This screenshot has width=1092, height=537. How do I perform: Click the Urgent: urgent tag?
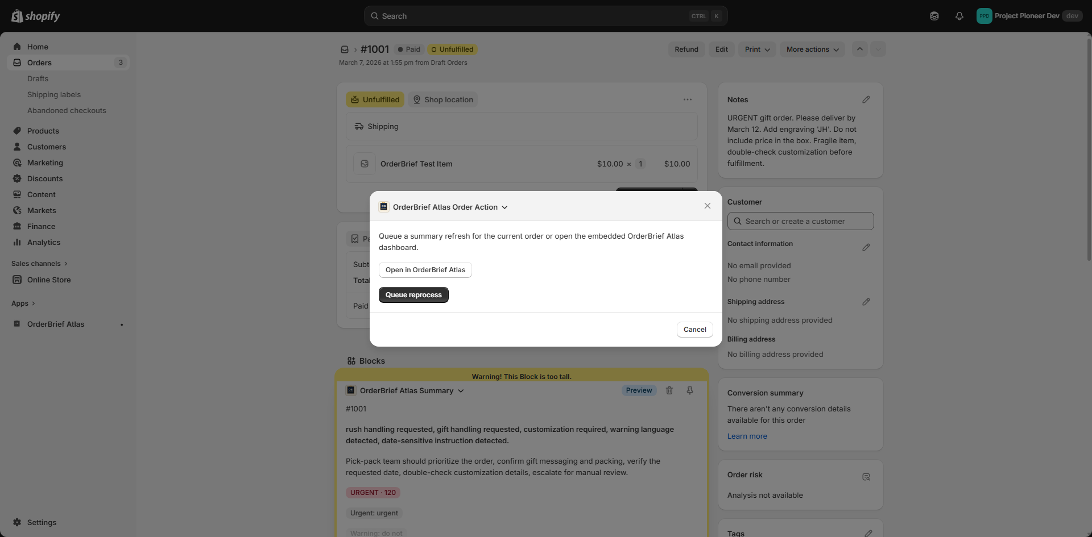point(374,513)
